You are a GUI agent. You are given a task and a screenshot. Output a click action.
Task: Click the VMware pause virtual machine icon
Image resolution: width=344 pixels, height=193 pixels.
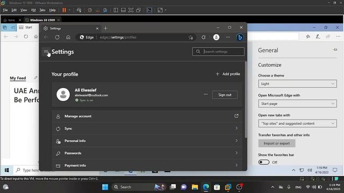pos(64,10)
